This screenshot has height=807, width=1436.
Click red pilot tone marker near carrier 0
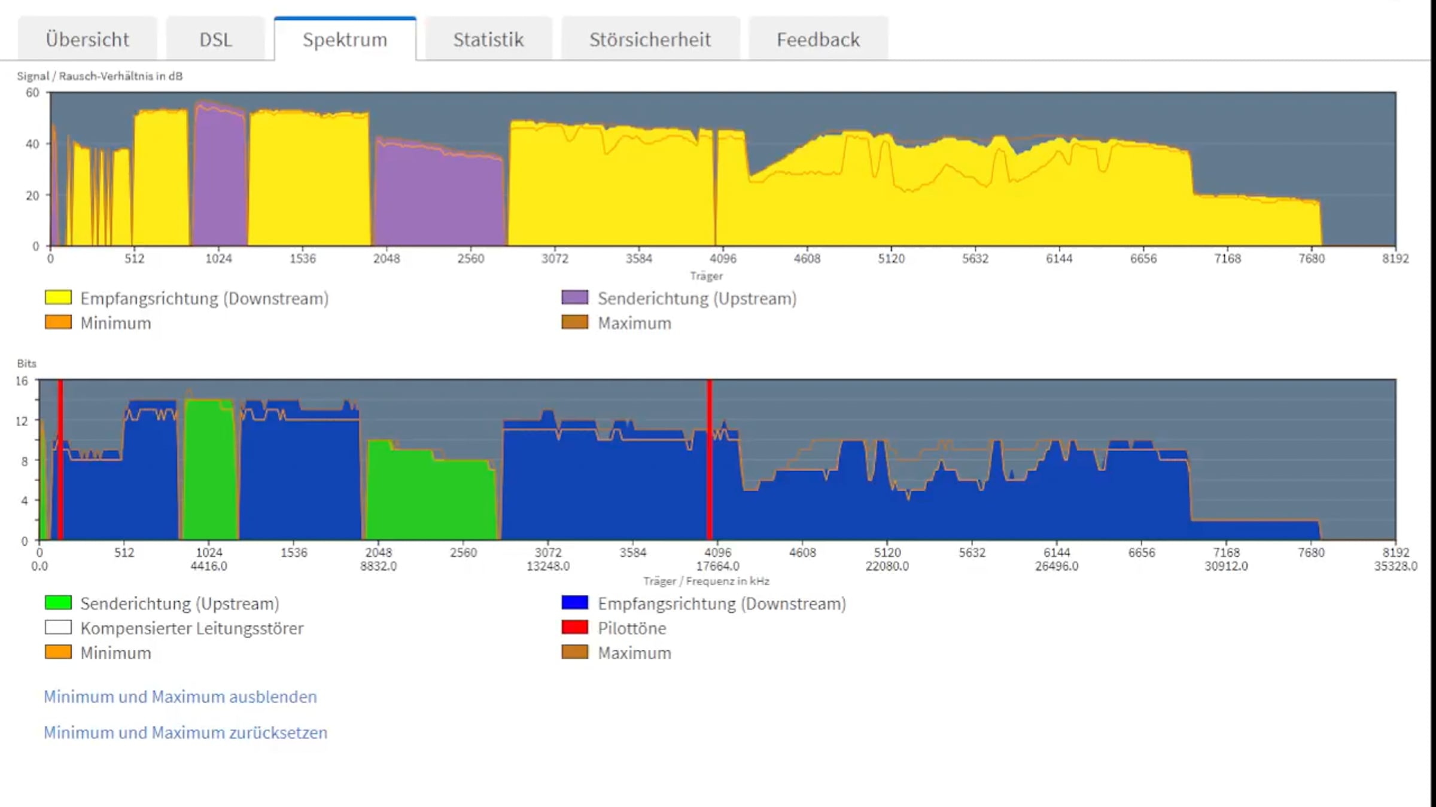point(60,460)
